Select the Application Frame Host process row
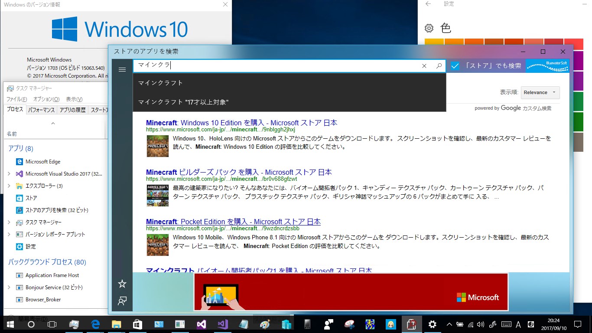 click(55, 275)
